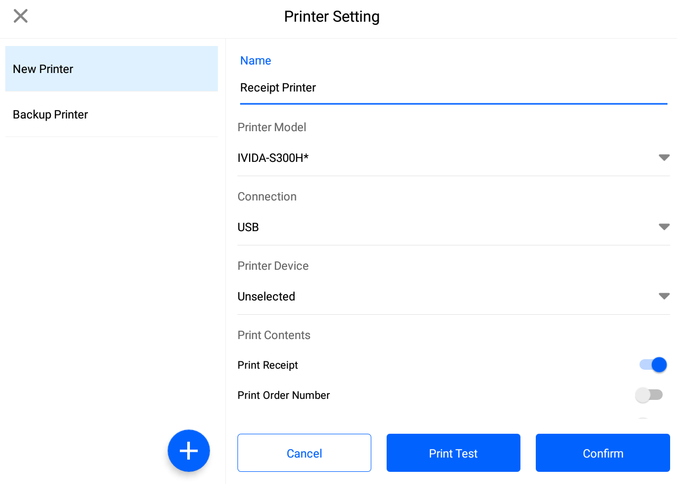Disable the Print Receipt toggle
The width and height of the screenshot is (677, 484).
[x=653, y=365]
